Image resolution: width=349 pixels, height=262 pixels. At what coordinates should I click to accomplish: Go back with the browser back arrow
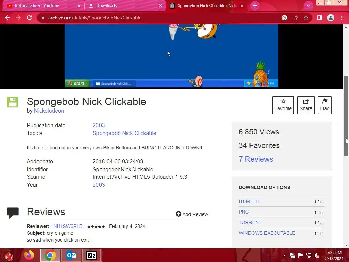point(7,18)
